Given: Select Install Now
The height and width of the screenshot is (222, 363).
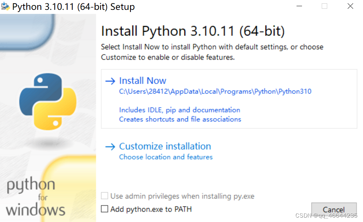Looking at the screenshot, I should 142,81.
